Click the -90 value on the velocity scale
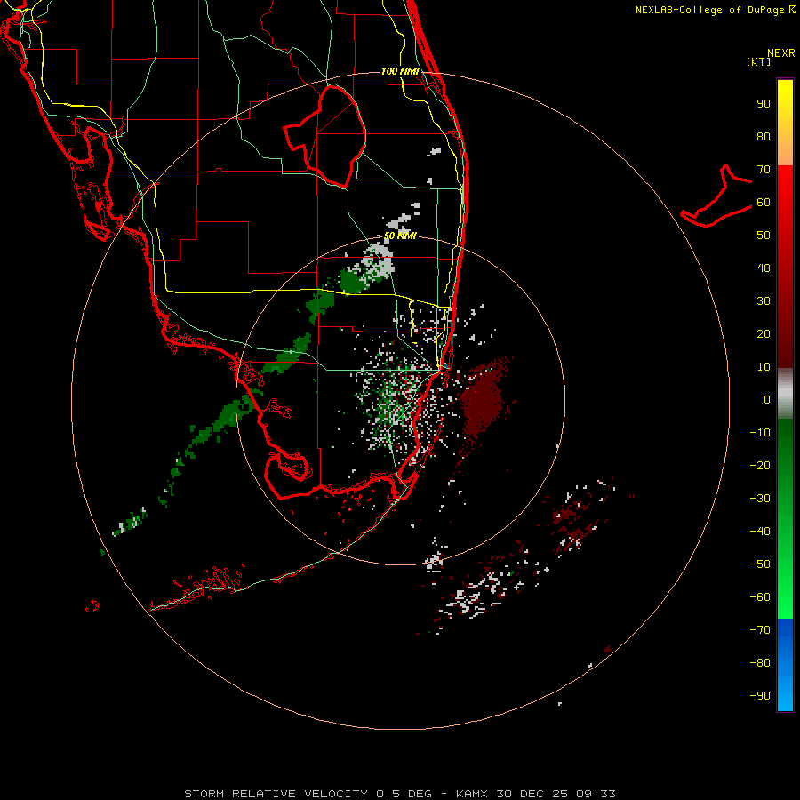800x800 pixels. click(760, 695)
